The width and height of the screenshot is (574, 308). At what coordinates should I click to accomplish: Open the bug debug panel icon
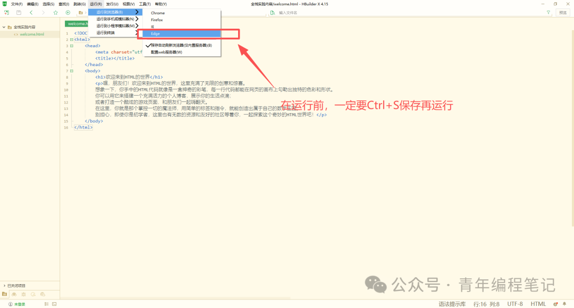(x=23, y=294)
